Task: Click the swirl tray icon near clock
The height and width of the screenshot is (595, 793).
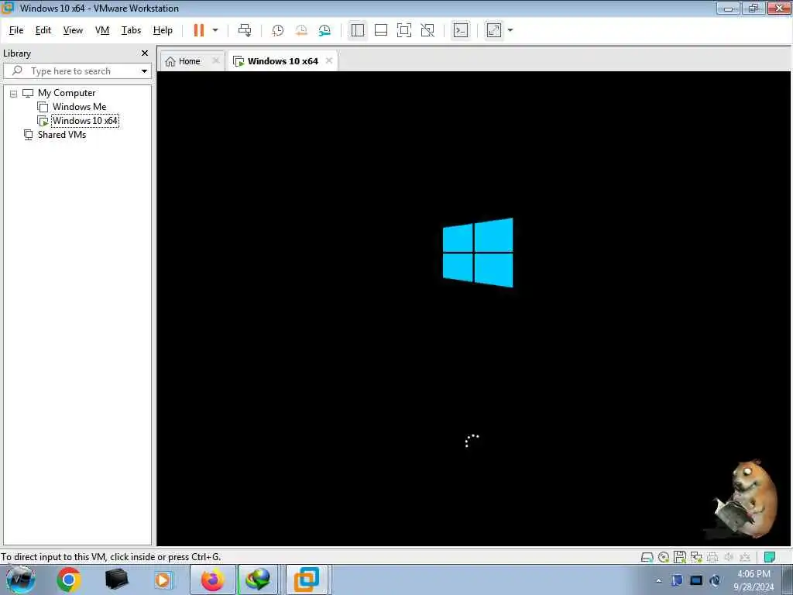Action: 715,580
